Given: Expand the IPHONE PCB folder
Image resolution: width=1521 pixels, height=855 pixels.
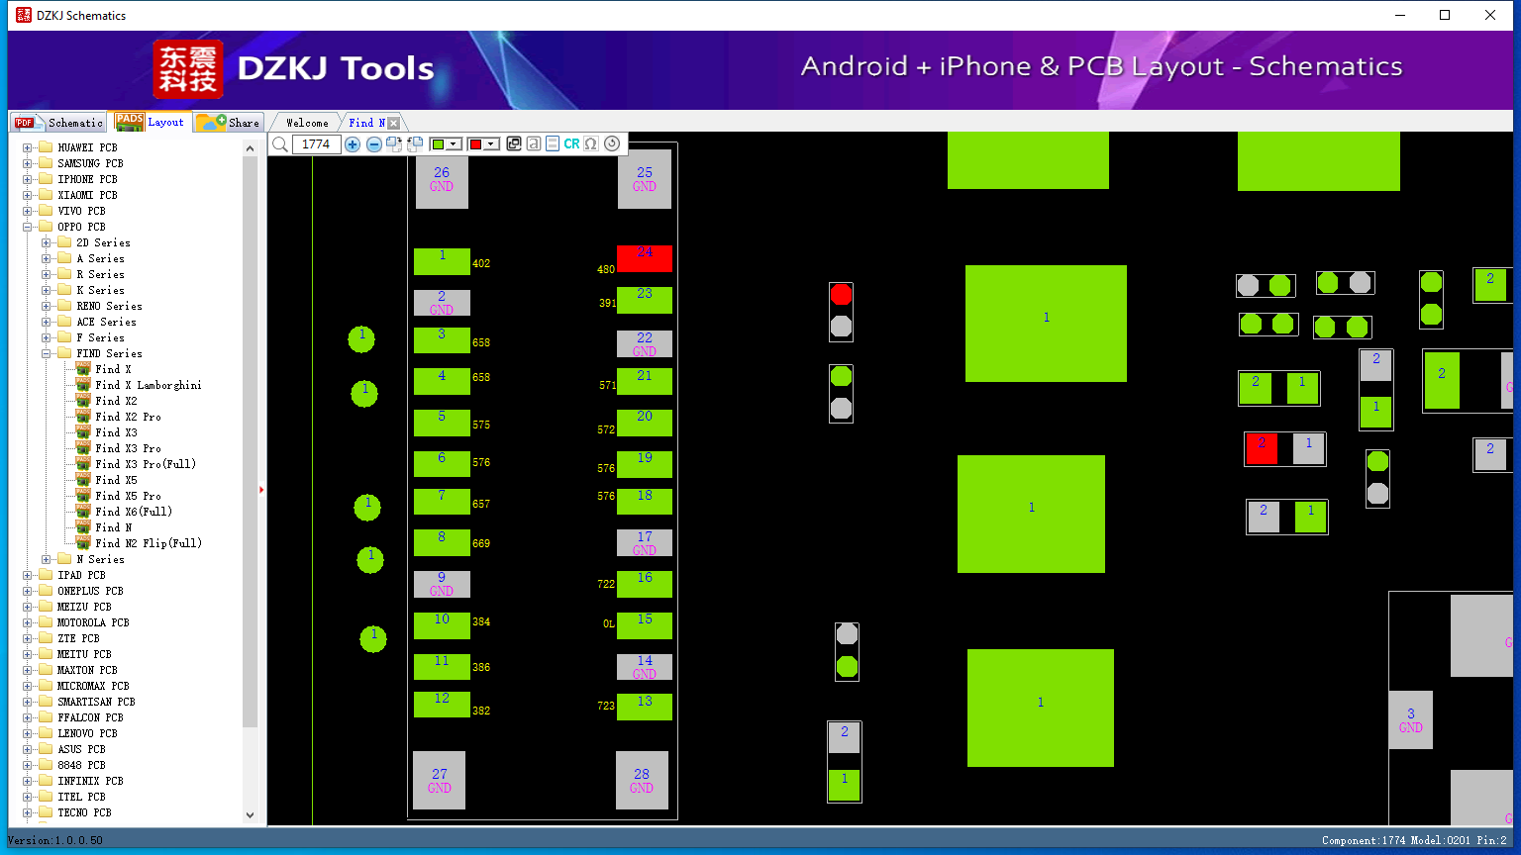Looking at the screenshot, I should (x=28, y=179).
